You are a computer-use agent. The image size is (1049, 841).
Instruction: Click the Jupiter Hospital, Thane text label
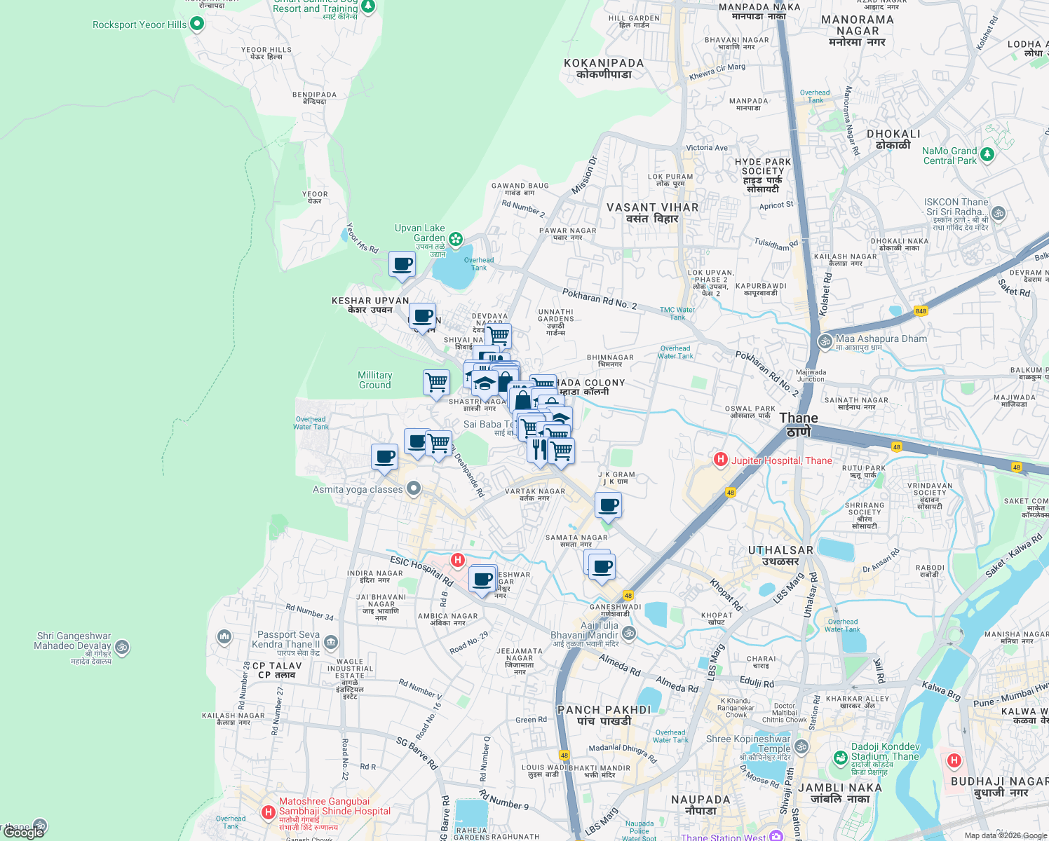781,460
